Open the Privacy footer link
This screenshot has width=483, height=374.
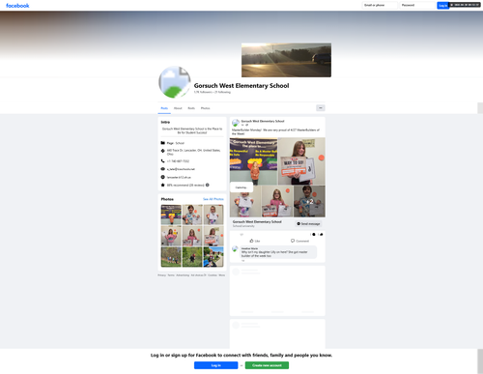coord(162,275)
